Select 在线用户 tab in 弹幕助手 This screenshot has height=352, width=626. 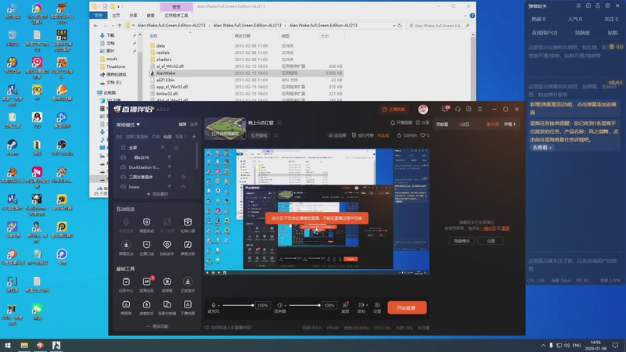(x=545, y=33)
